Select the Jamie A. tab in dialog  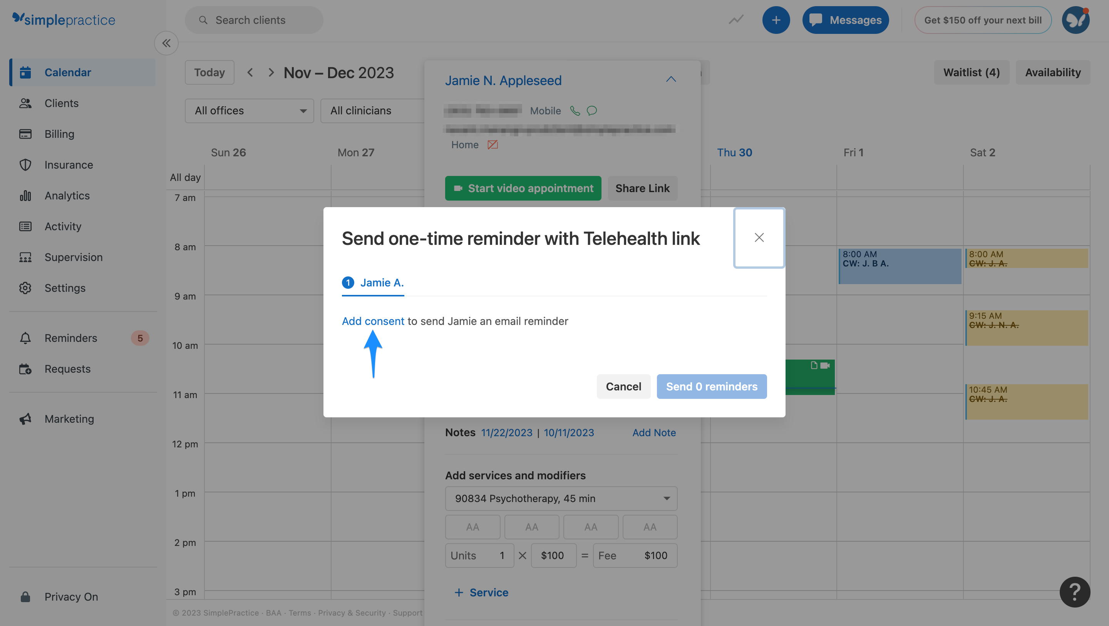pyautogui.click(x=373, y=283)
